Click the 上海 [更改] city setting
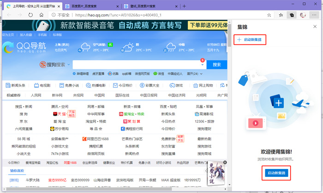This screenshot has height=193, width=323. (62, 44)
